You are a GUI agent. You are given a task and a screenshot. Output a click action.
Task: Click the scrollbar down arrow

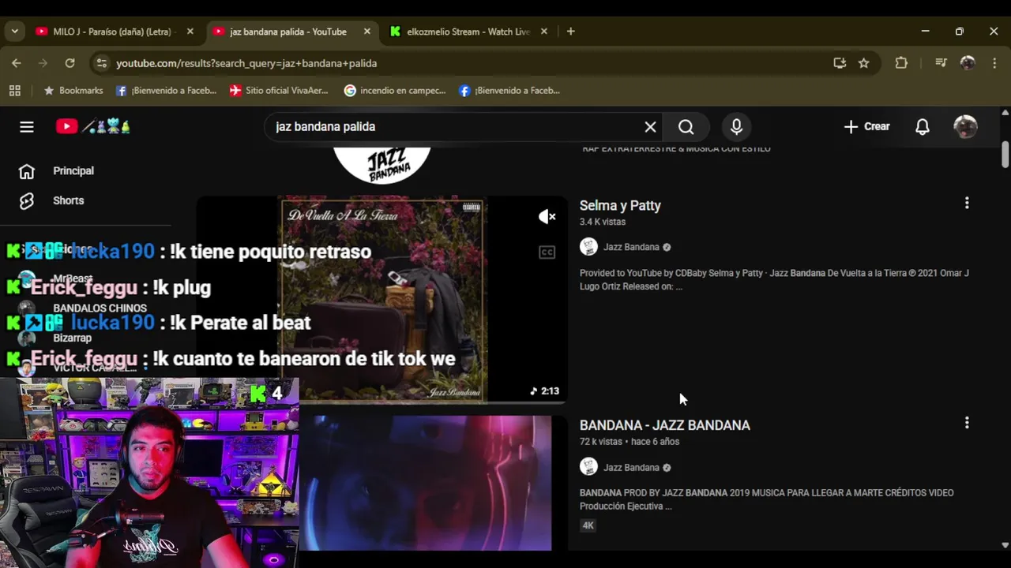point(1005,544)
